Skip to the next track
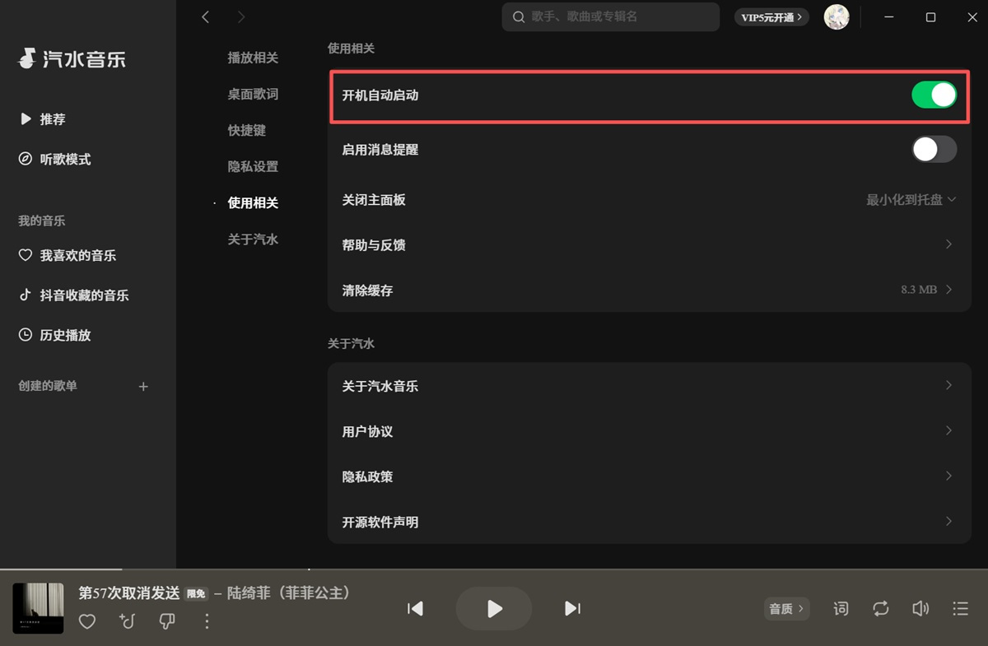 (572, 609)
